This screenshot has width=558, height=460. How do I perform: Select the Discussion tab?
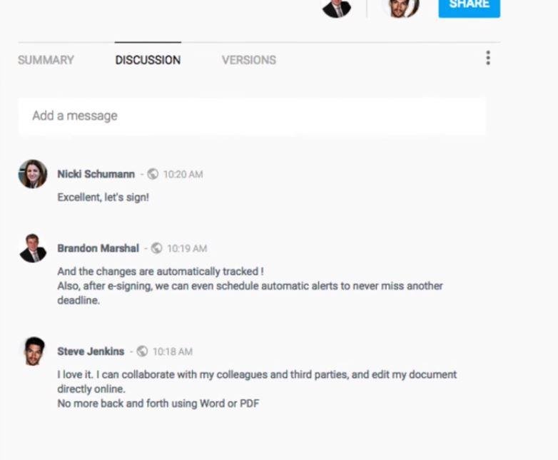pos(148,60)
